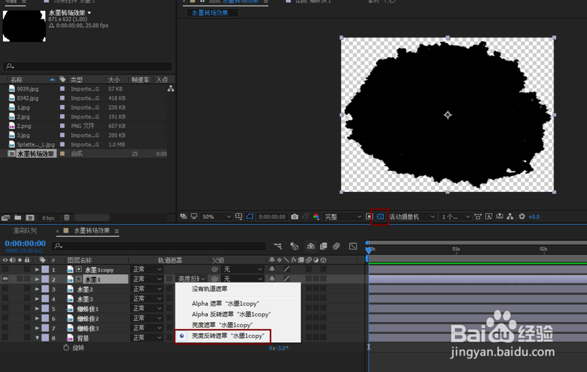Toggle preserve transparency box on 水墨2
Screen dimensions: 587x372
click(x=170, y=289)
